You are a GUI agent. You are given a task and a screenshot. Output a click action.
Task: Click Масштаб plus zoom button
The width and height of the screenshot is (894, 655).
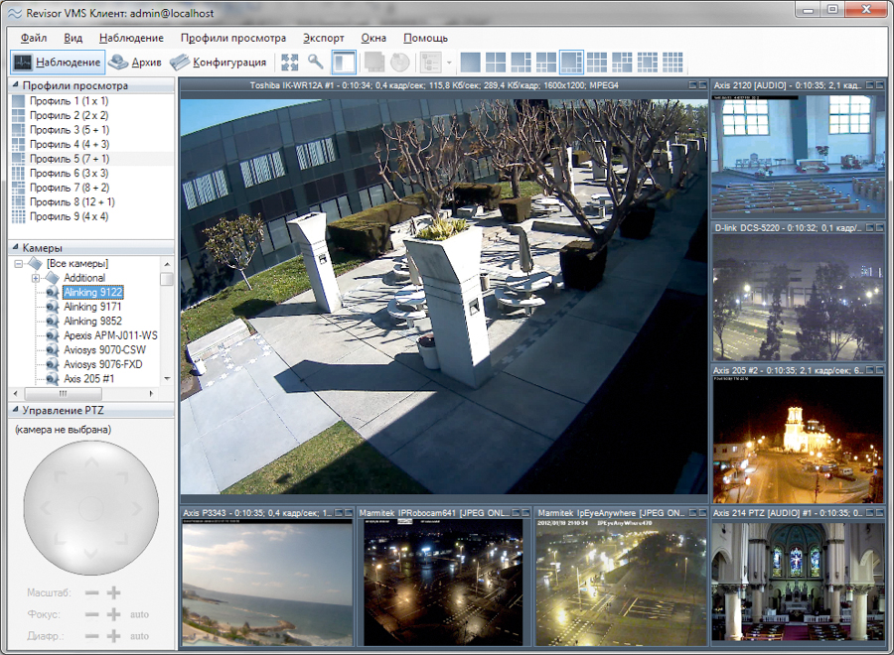pos(113,592)
